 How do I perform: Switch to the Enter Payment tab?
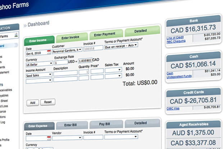point(105,34)
